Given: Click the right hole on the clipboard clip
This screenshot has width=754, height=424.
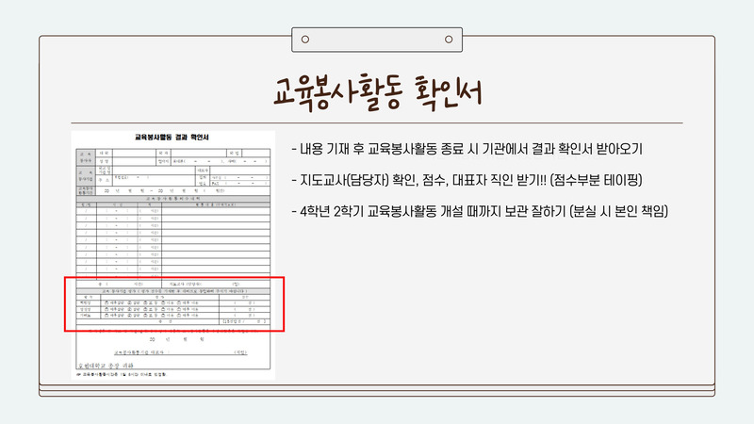Looking at the screenshot, I should pos(449,40).
